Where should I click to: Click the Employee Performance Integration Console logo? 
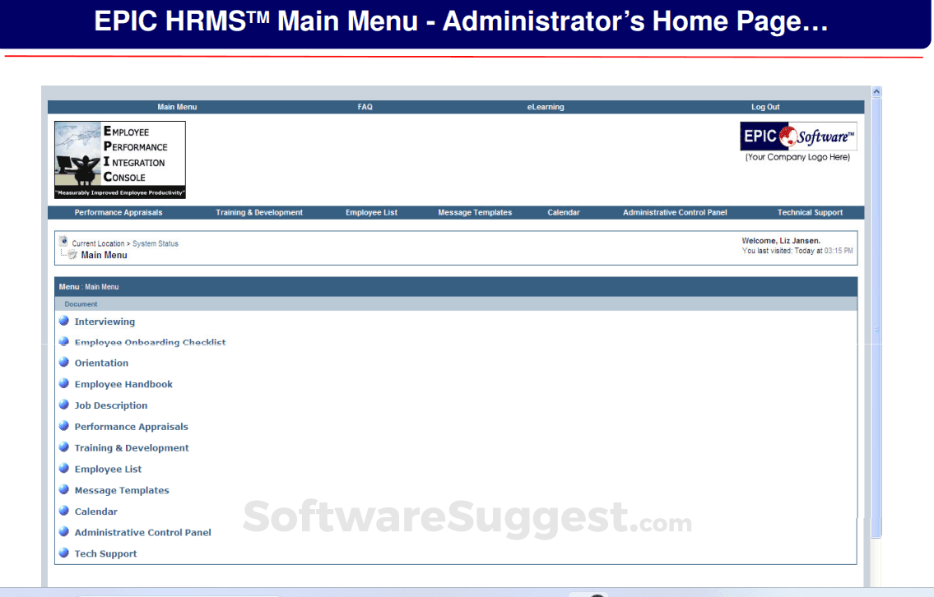pos(119,160)
